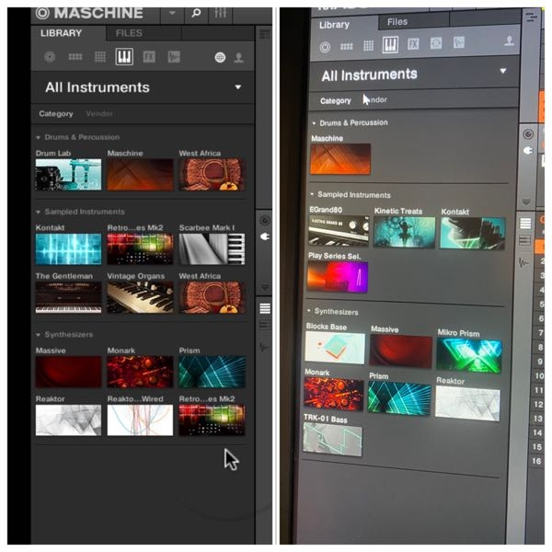The height and width of the screenshot is (552, 552).
Task: Select Category filter in right panel
Action: pyautogui.click(x=336, y=101)
